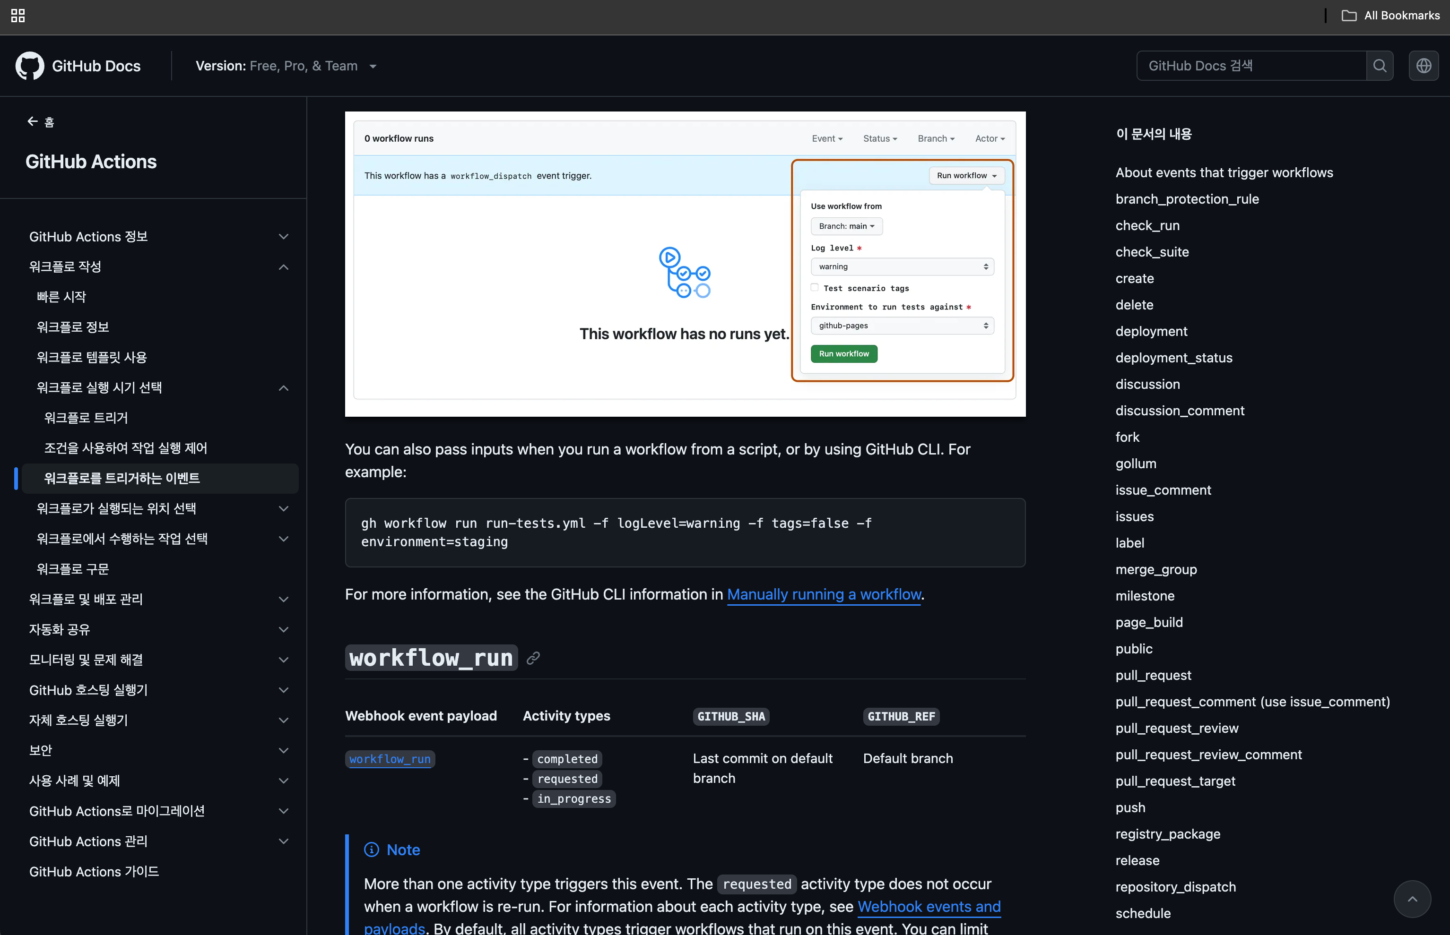Open 조건을 사용하여 작업 실행 제어
Viewport: 1450px width, 935px height.
coord(126,448)
